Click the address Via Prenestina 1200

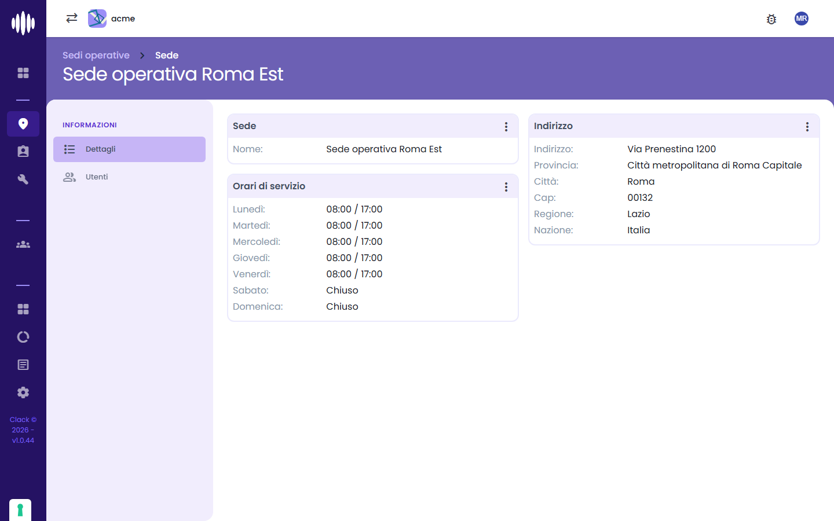pyautogui.click(x=672, y=149)
